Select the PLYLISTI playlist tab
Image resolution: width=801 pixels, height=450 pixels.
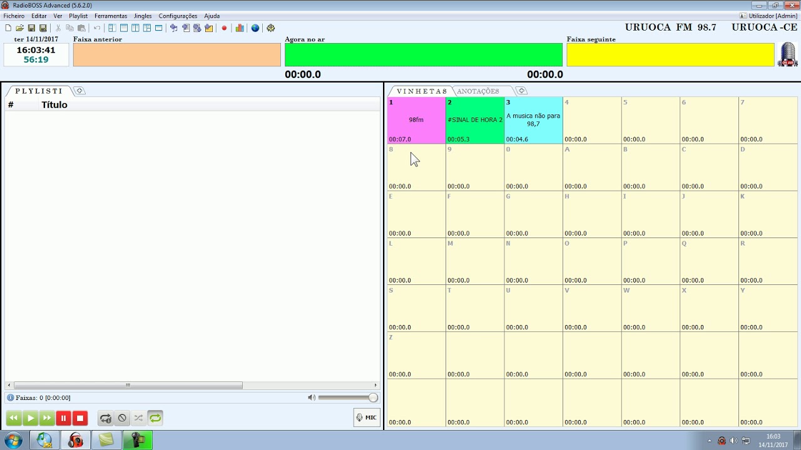pos(39,91)
